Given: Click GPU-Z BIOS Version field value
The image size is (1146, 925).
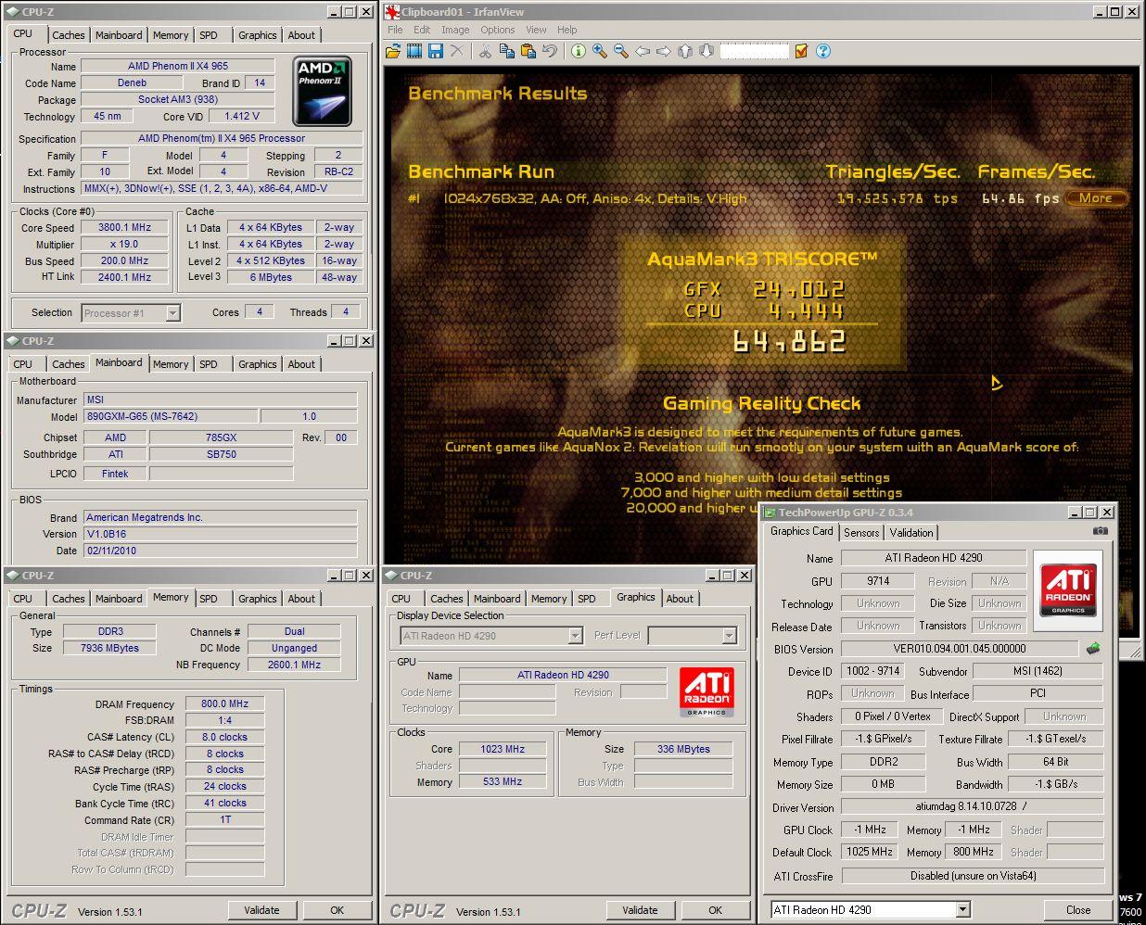Looking at the screenshot, I should pos(960,649).
